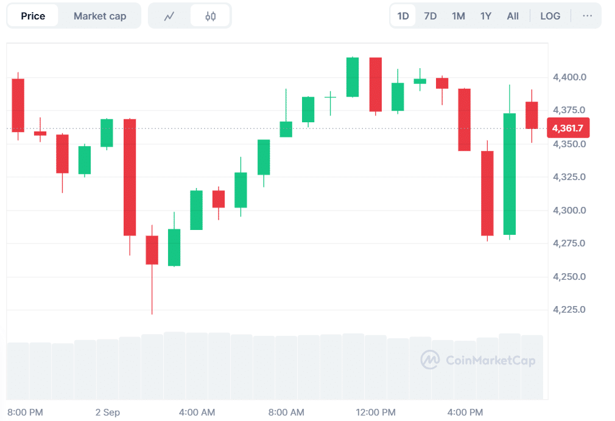Select the 1D time range
Image resolution: width=615 pixels, height=421 pixels.
click(x=403, y=16)
